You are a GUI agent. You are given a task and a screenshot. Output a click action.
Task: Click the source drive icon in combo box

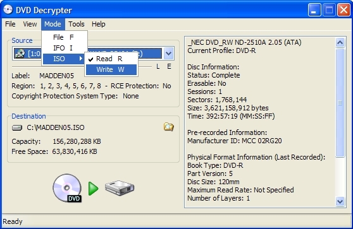point(20,54)
